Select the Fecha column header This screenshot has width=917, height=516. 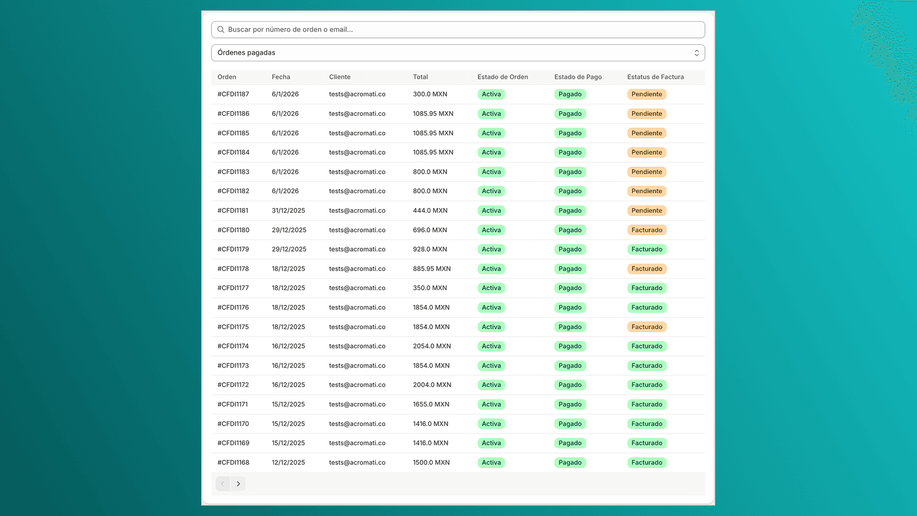[281, 77]
